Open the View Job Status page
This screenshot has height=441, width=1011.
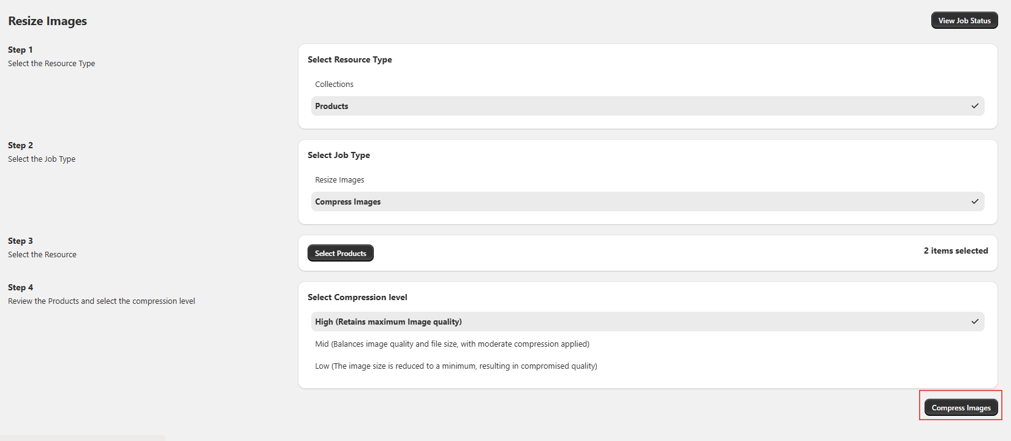tap(964, 21)
